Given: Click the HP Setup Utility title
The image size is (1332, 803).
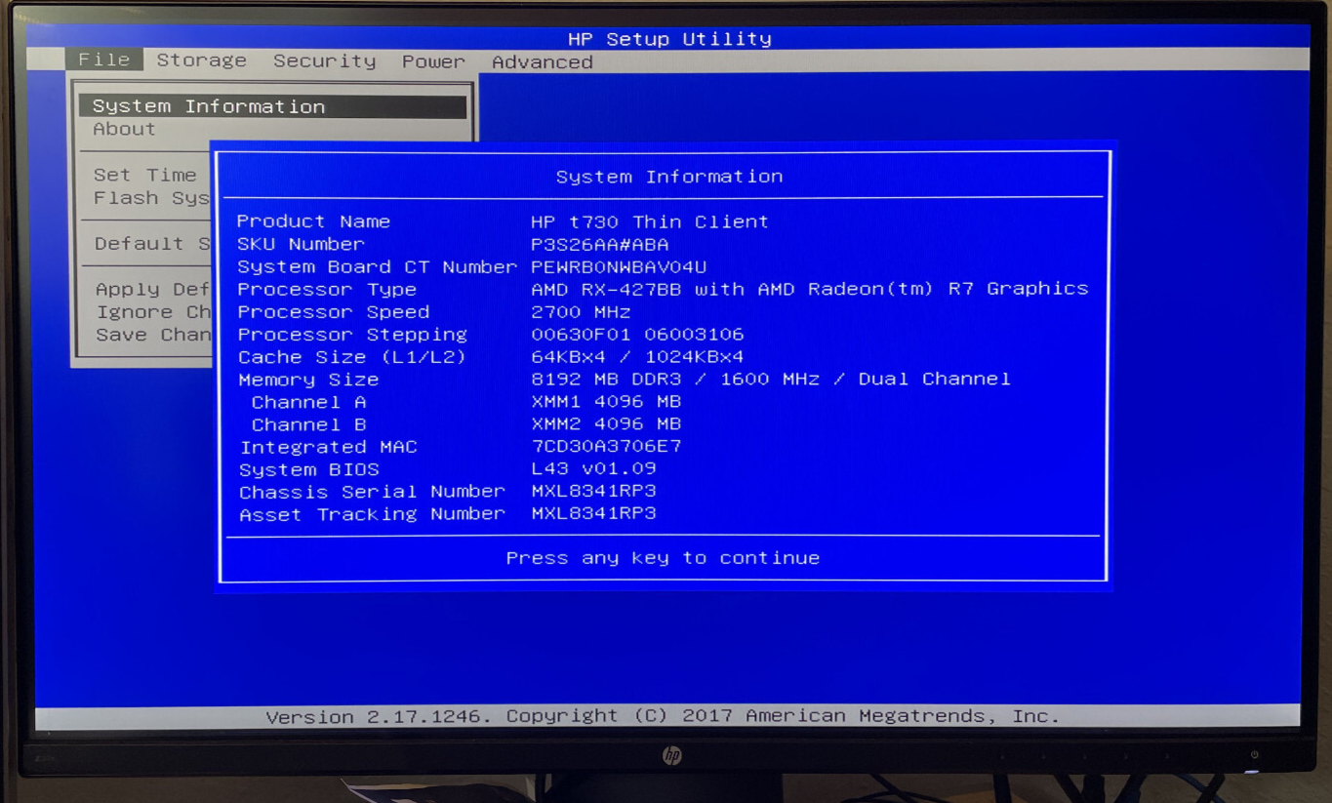Looking at the screenshot, I should click(x=669, y=39).
